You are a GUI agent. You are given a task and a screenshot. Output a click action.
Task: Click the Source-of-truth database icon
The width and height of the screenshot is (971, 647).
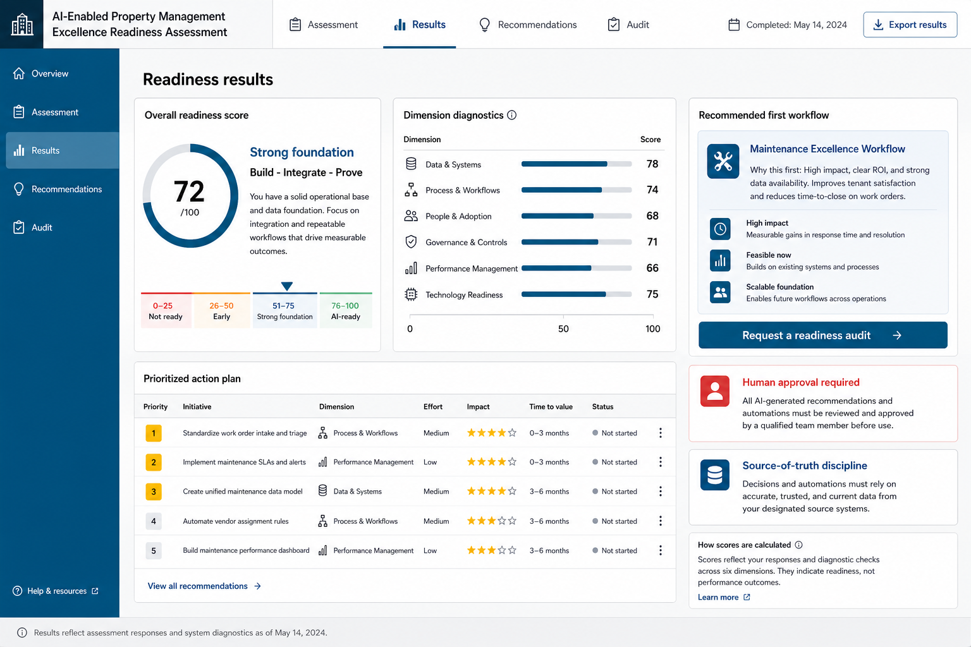pos(715,475)
